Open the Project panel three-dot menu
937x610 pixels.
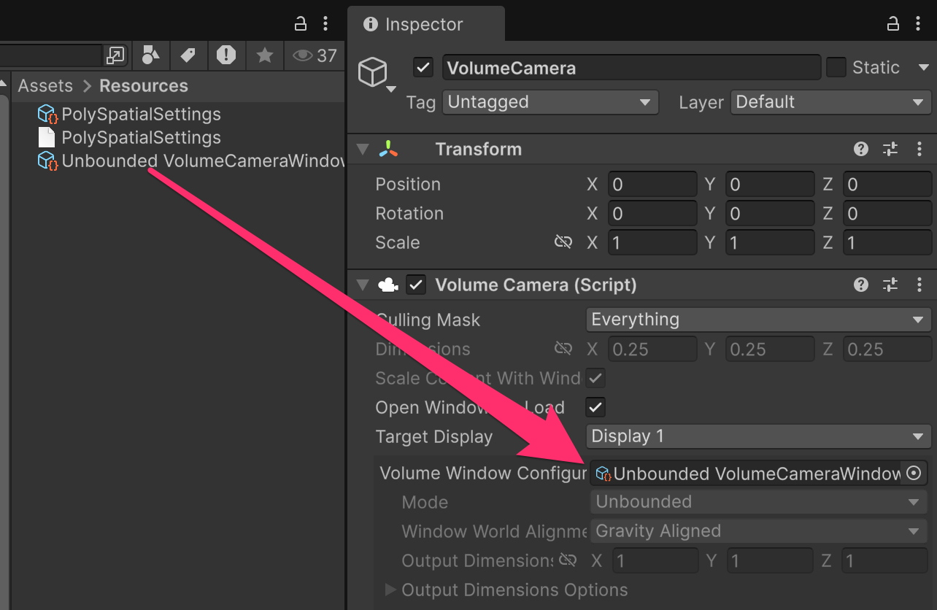point(325,23)
